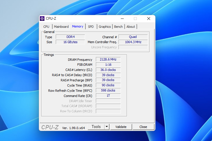Go to the SPD tab
Screen dimensions: 212x141
pos(91,27)
